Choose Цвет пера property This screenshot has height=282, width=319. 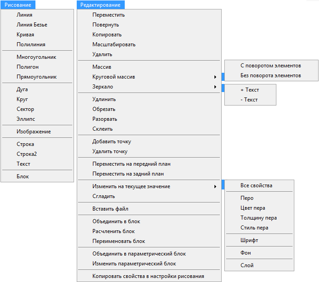coord(253,208)
